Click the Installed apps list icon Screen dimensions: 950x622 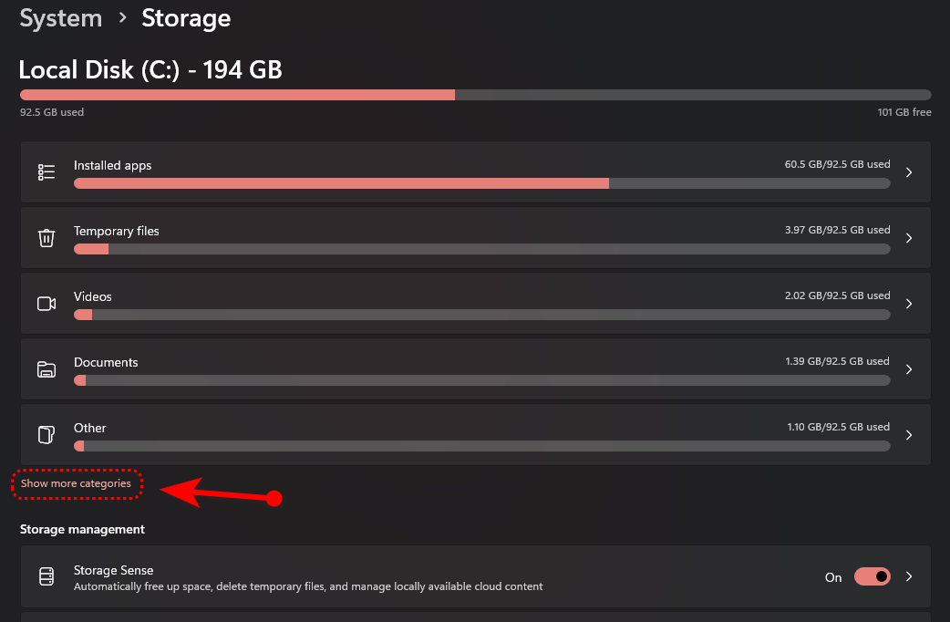point(46,172)
